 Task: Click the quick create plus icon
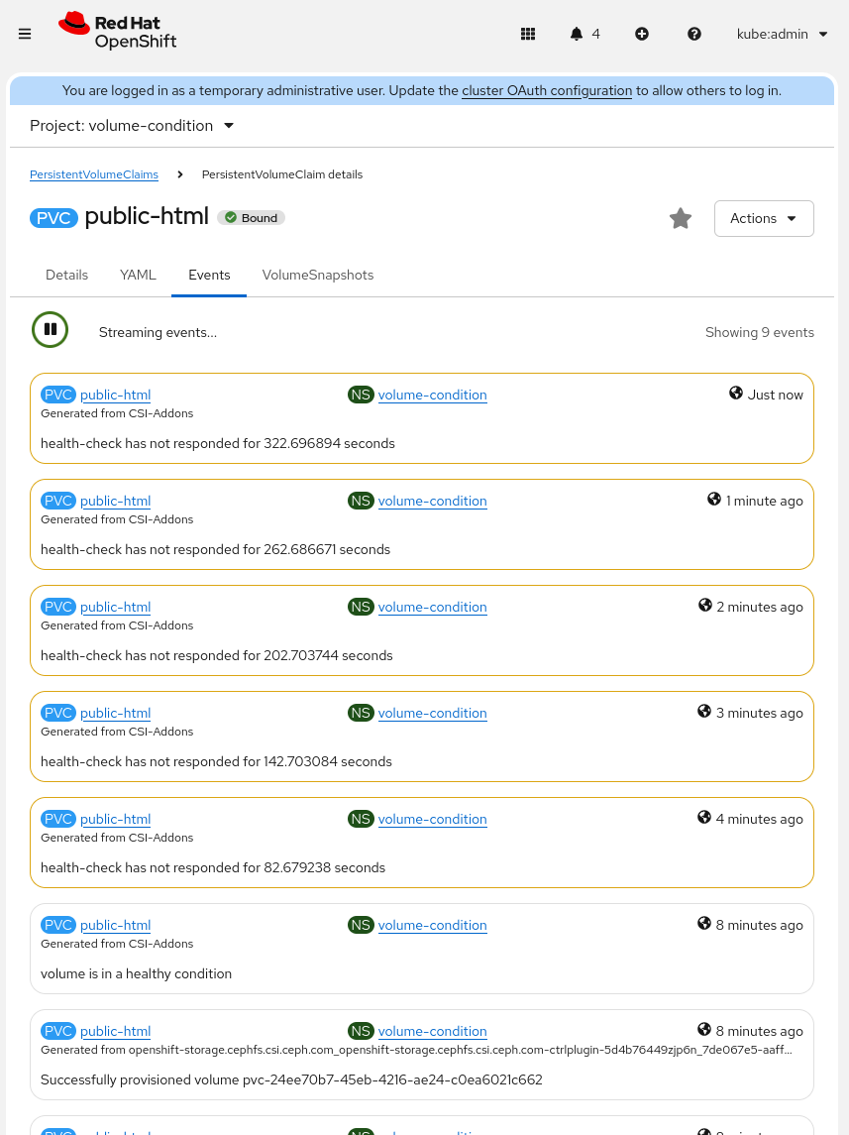pos(642,34)
